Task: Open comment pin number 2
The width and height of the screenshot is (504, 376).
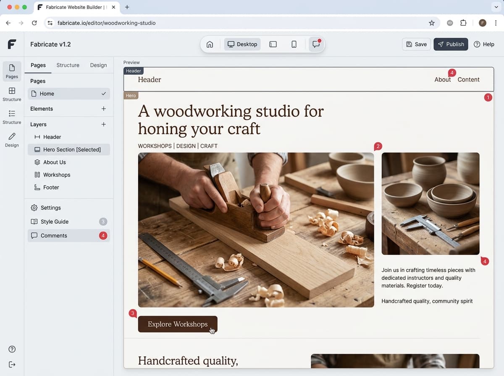Action: [x=378, y=146]
